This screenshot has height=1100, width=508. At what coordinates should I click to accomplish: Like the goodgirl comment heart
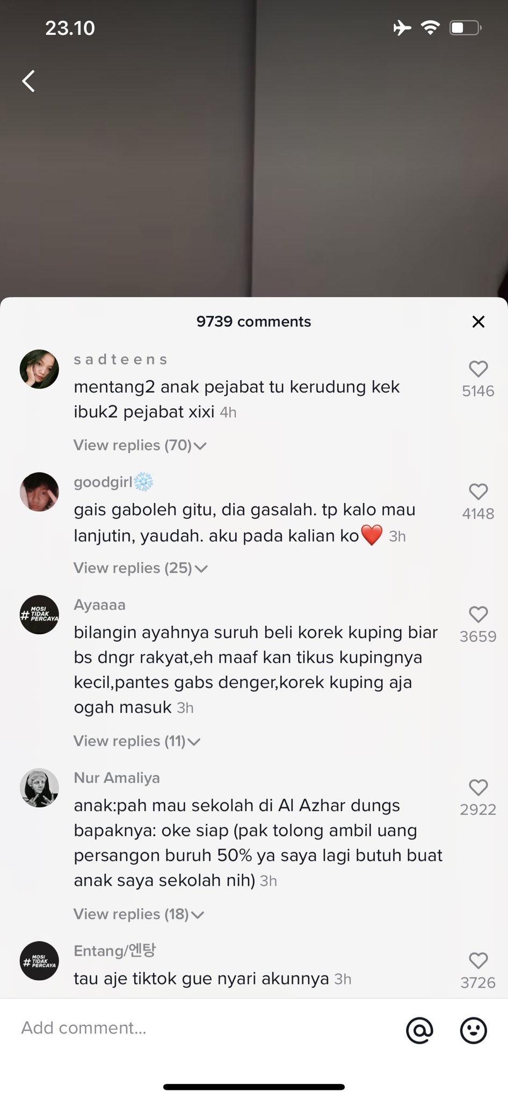tap(478, 491)
